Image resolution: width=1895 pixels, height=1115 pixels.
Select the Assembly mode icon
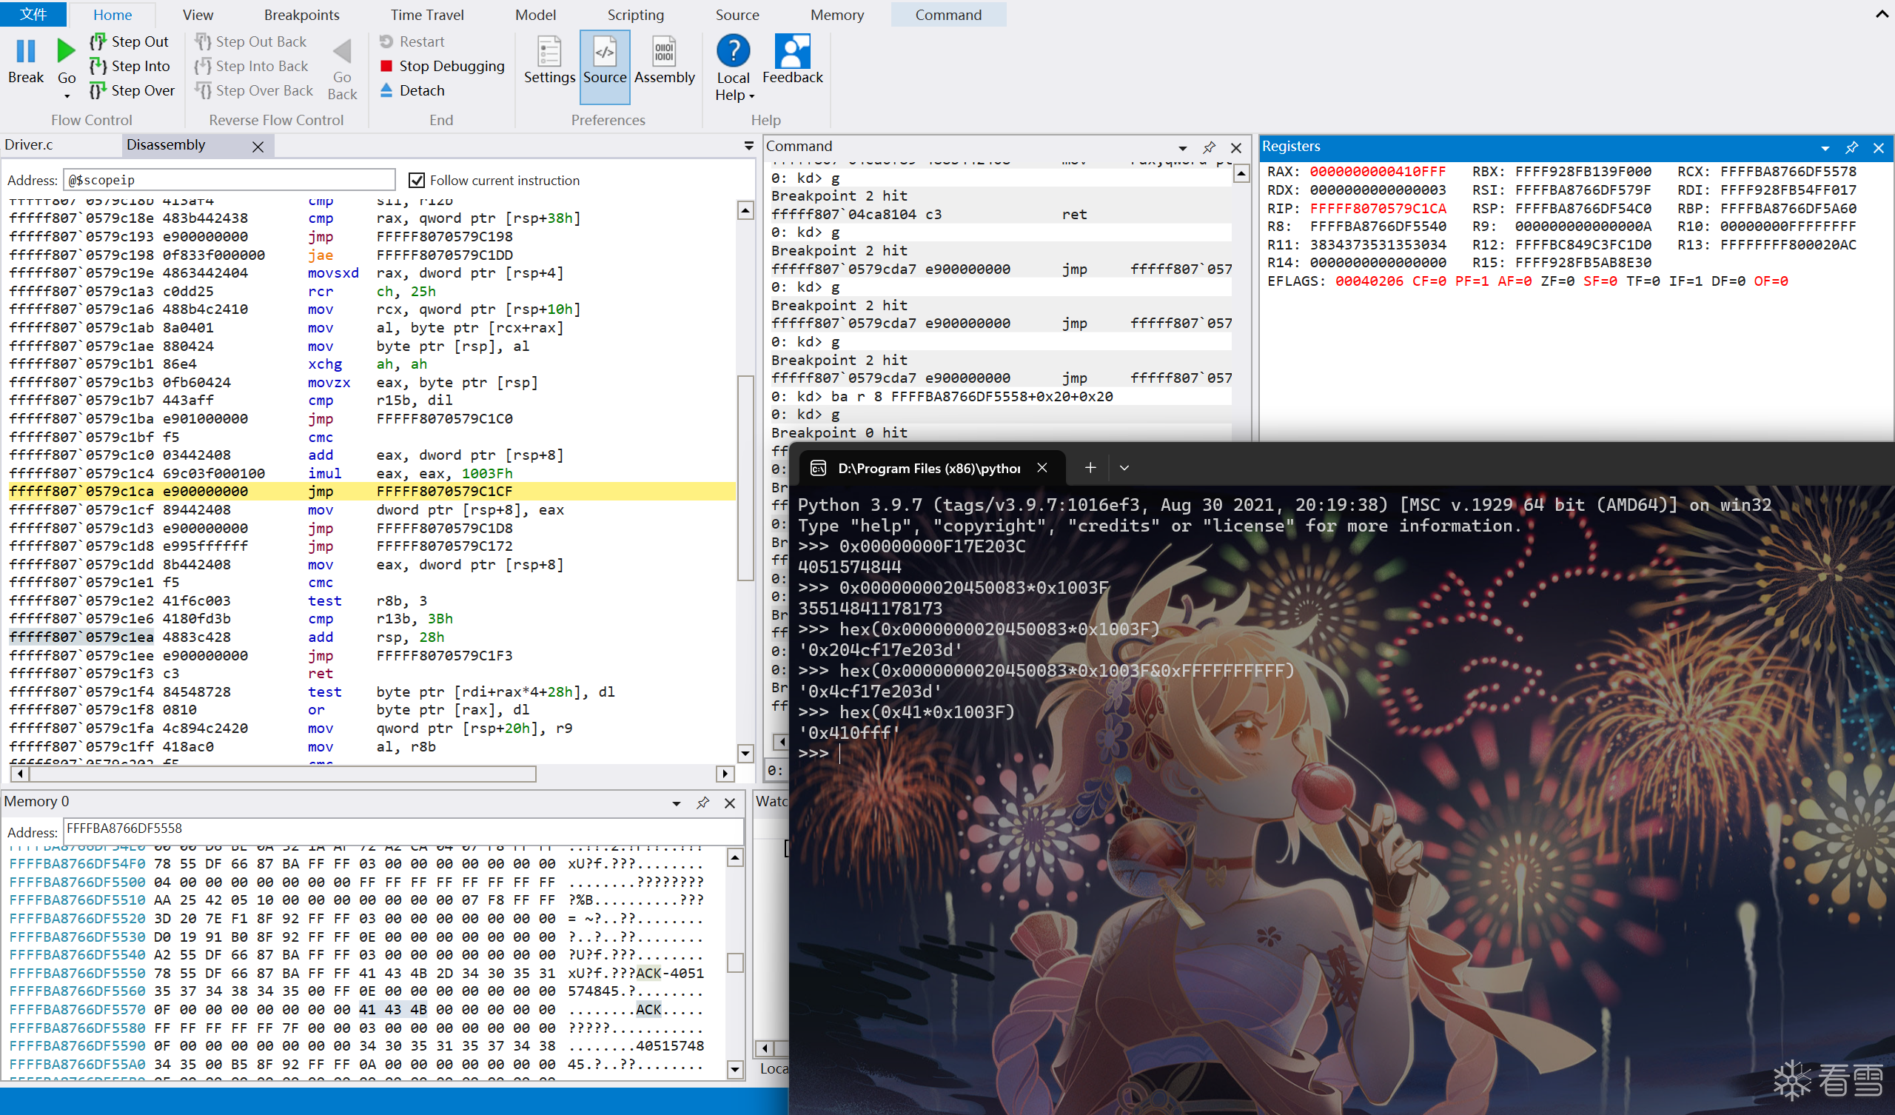coord(664,51)
